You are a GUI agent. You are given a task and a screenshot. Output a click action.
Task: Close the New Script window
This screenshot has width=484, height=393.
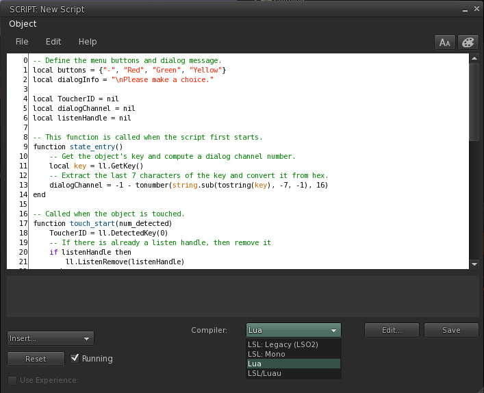[x=476, y=10]
